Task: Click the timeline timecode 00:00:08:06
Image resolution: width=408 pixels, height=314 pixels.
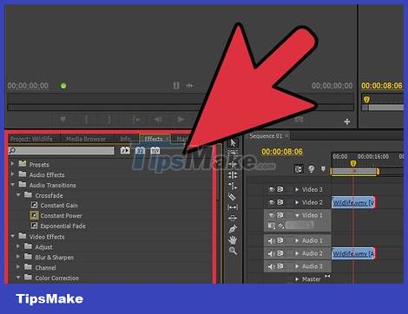Action: [282, 152]
